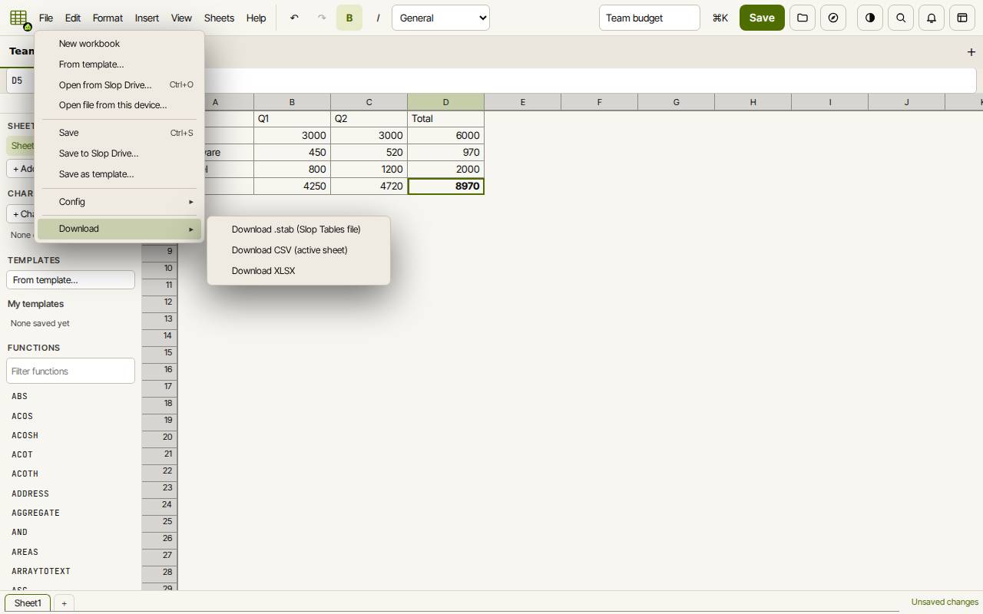Redo the last action
Viewport: 983px width, 614px height.
[322, 18]
